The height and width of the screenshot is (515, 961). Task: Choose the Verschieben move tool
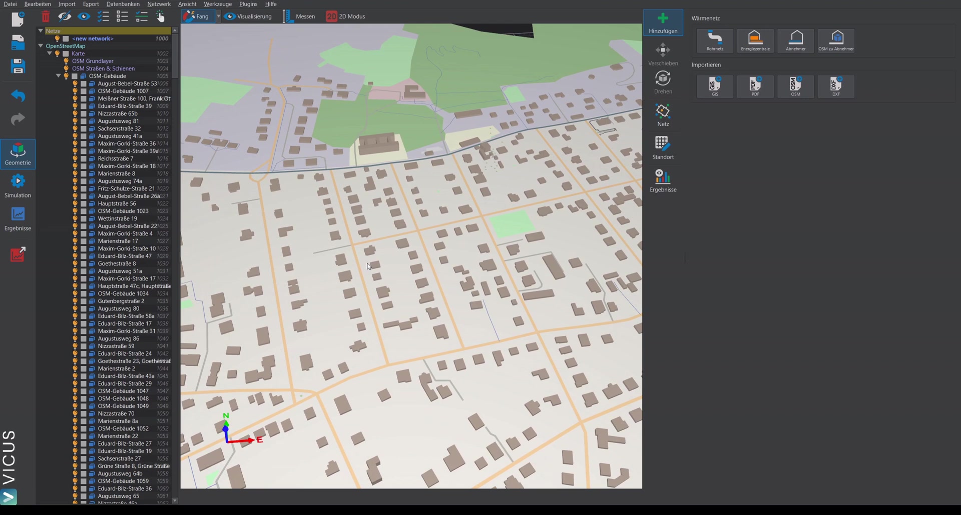[x=663, y=54]
